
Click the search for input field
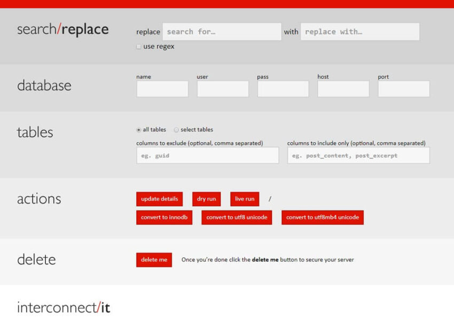point(221,32)
